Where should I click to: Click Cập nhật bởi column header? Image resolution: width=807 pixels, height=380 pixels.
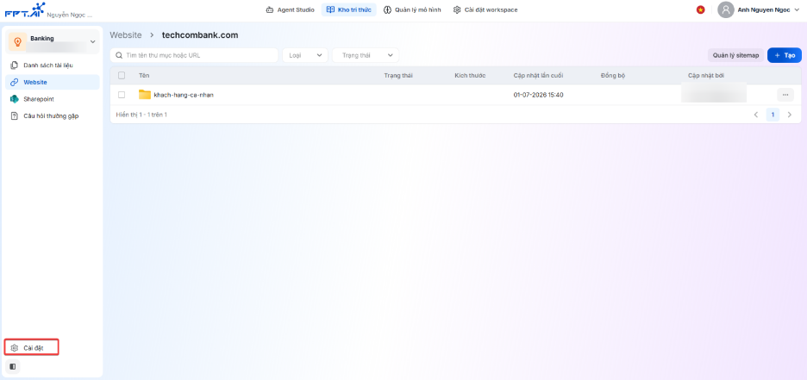pyautogui.click(x=706, y=76)
